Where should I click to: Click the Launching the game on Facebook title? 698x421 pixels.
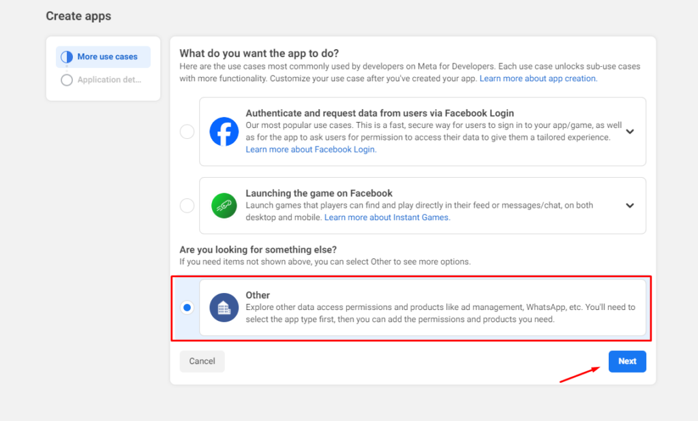(x=319, y=193)
